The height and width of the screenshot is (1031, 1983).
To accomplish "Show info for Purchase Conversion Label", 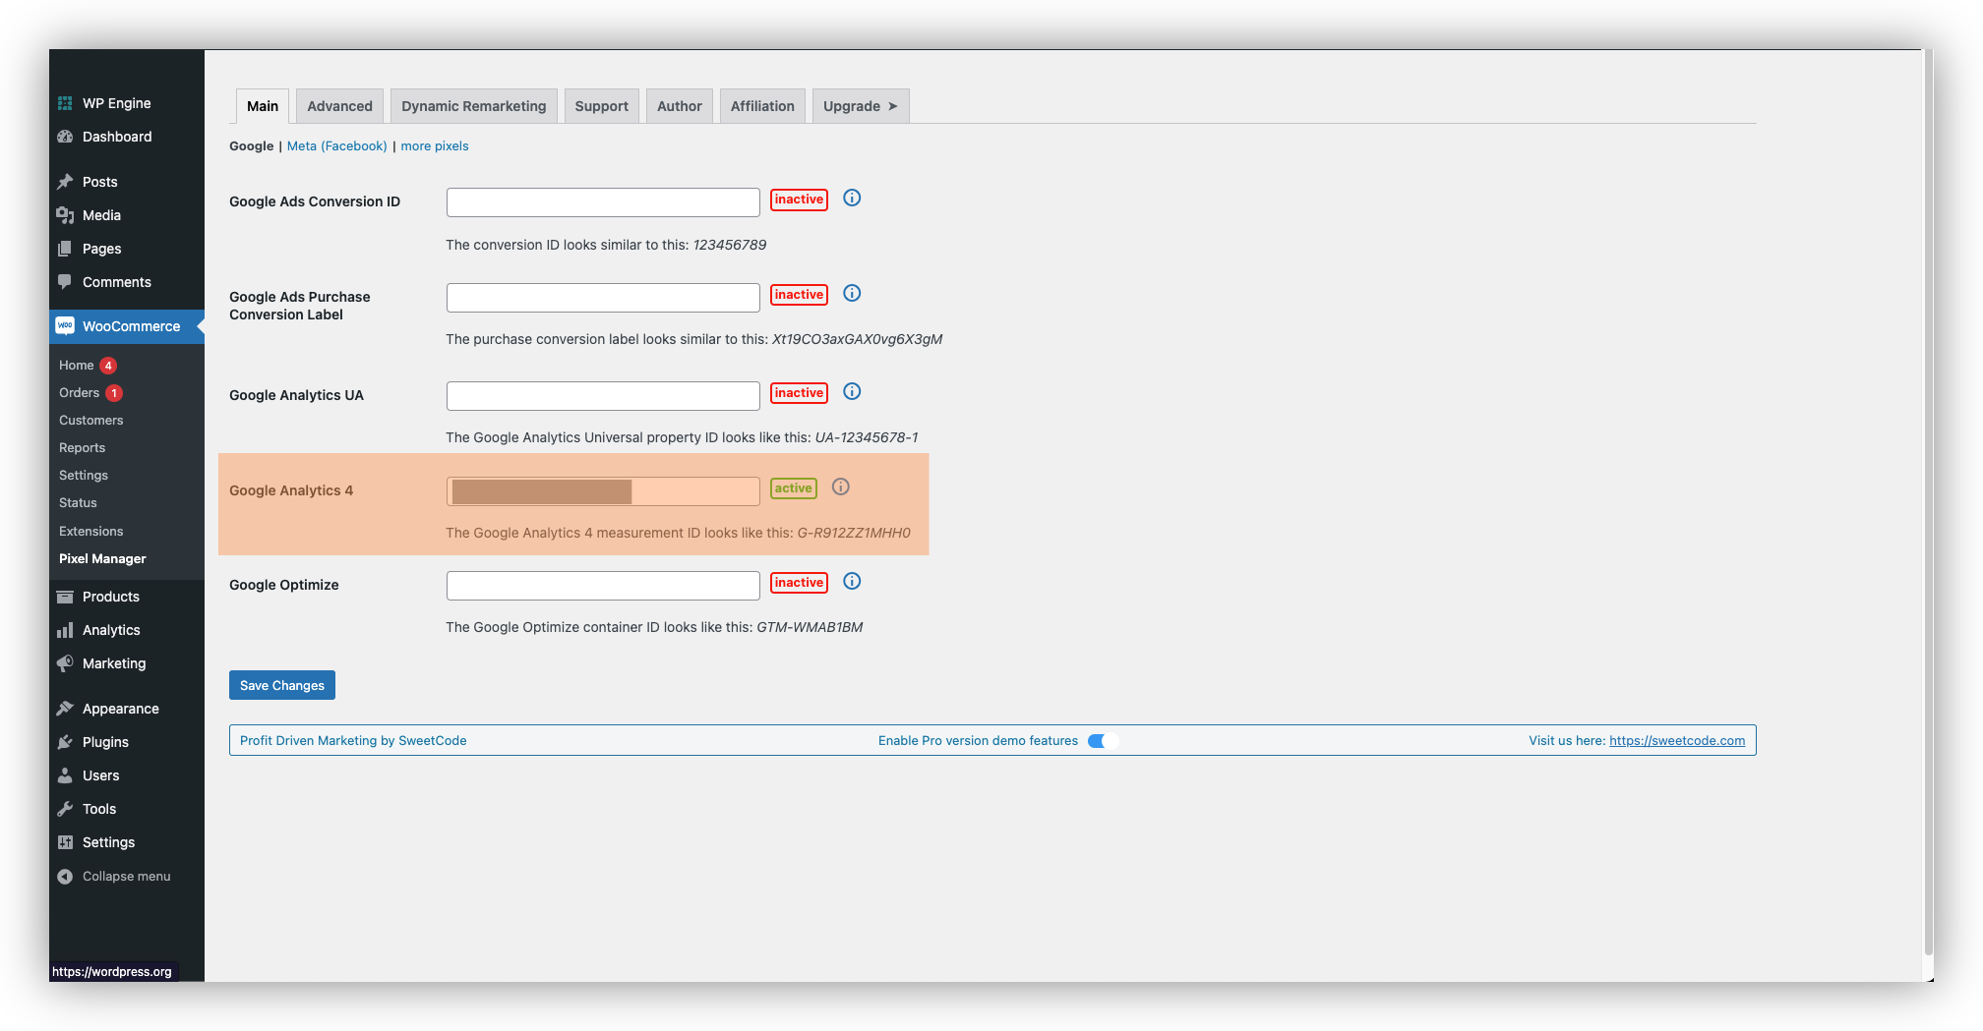I will (852, 293).
